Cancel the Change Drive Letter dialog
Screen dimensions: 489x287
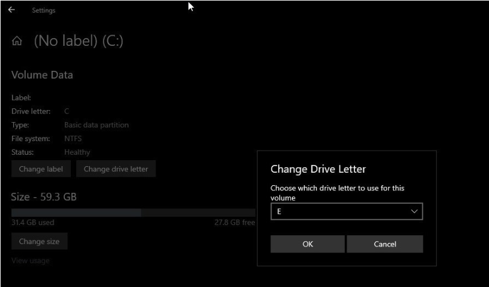tap(385, 244)
